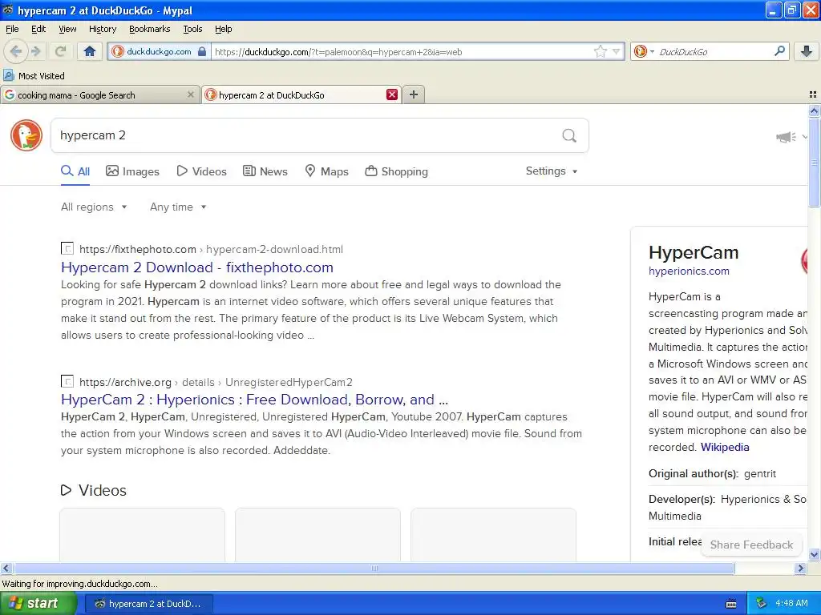Open the Downloads arrow button
821x615 pixels.
pyautogui.click(x=807, y=51)
